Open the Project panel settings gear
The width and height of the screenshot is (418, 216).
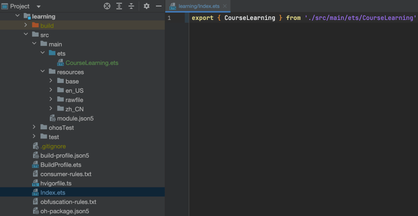[x=147, y=6]
